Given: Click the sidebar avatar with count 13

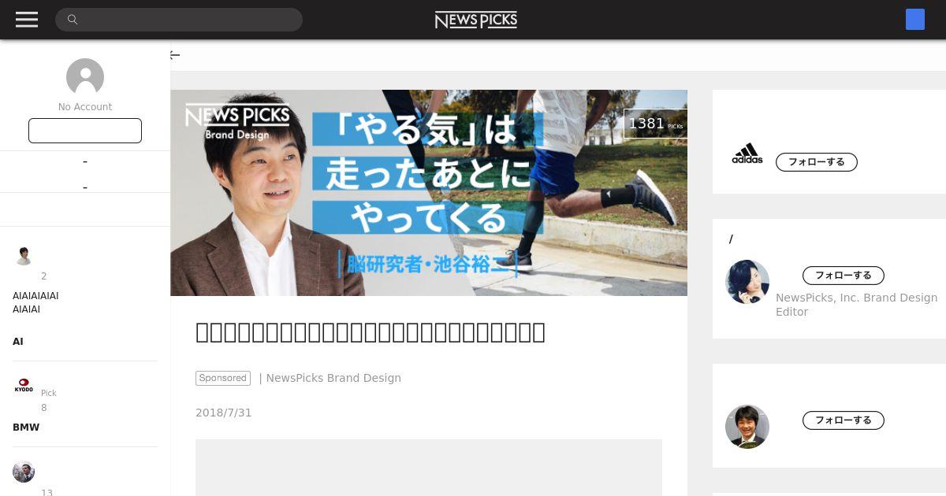Looking at the screenshot, I should pyautogui.click(x=24, y=472).
